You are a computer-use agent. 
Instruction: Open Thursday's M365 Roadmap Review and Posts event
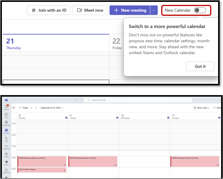pyautogui.click(x=195, y=162)
